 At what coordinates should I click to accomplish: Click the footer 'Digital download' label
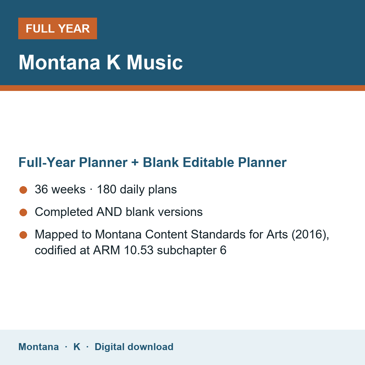click(134, 347)
